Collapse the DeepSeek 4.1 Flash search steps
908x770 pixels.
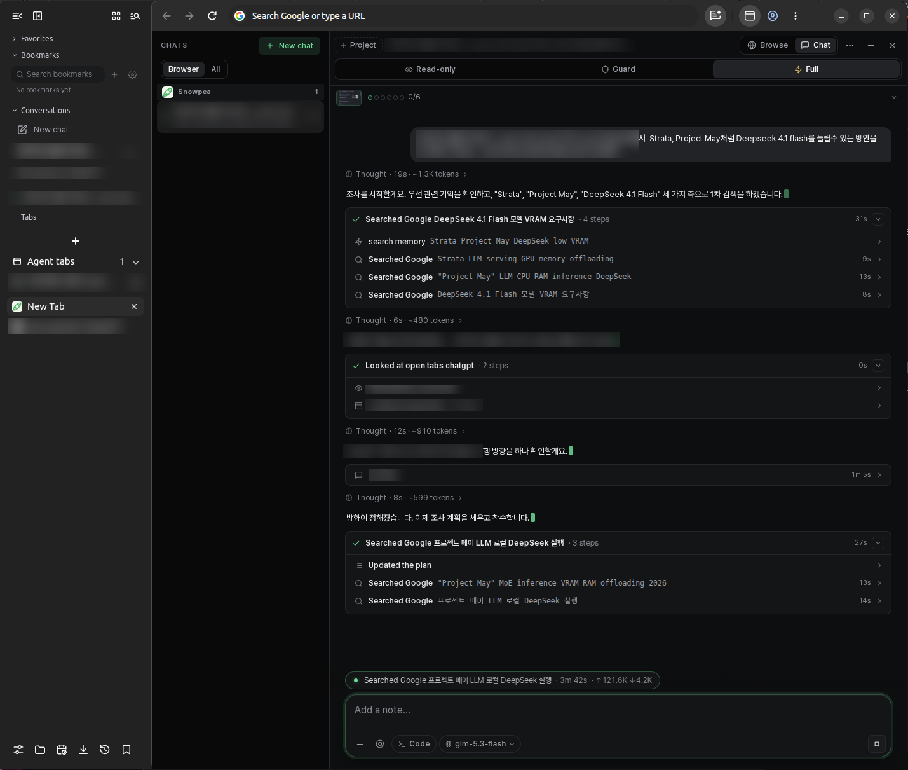click(x=878, y=219)
